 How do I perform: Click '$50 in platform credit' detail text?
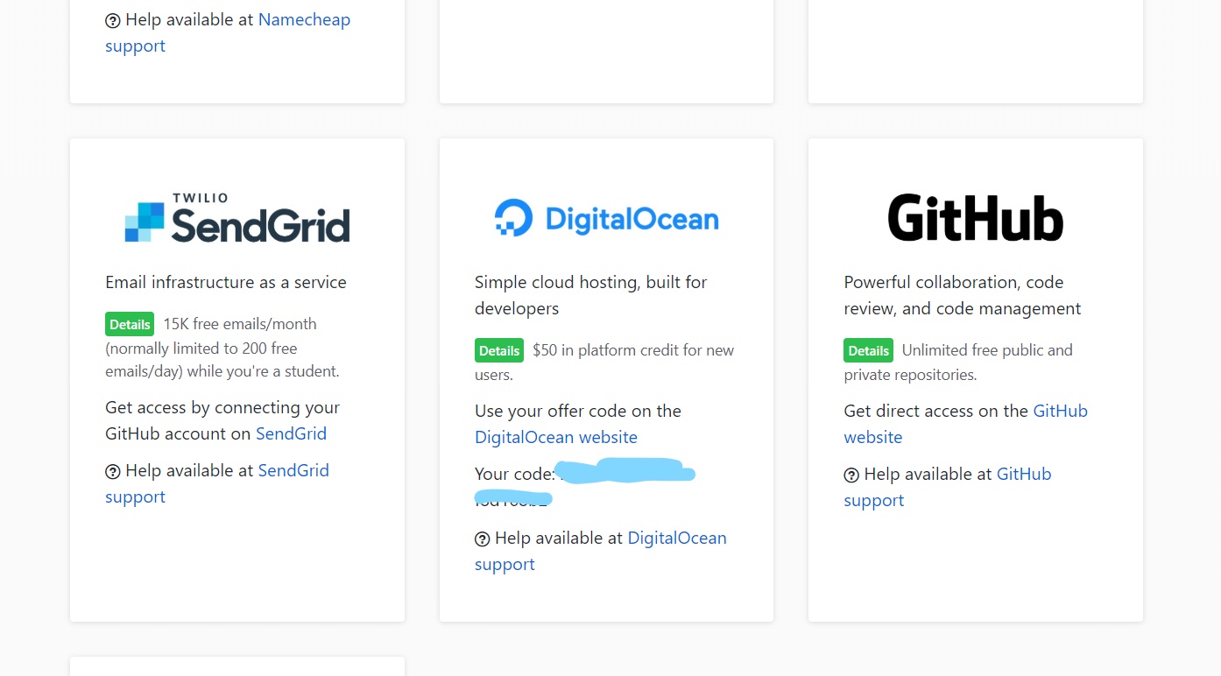click(633, 350)
